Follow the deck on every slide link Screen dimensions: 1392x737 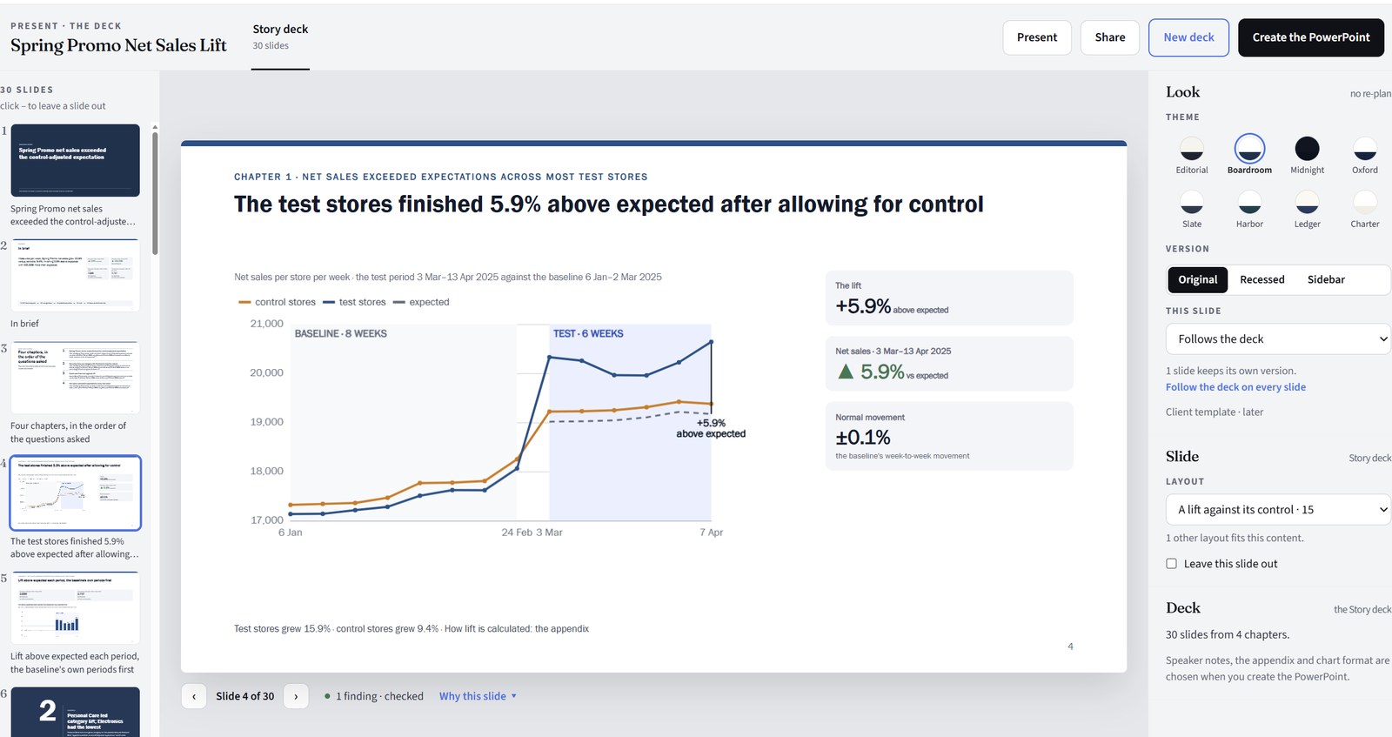[1235, 387]
